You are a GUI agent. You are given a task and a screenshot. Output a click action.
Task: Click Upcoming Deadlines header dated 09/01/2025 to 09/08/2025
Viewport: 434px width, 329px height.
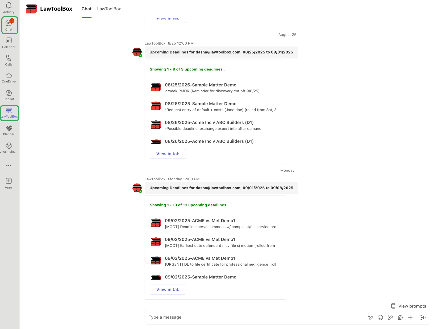point(221,188)
